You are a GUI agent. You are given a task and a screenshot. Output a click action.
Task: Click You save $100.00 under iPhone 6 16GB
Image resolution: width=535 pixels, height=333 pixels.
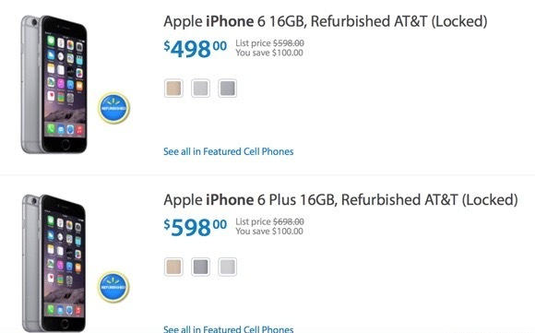(x=269, y=53)
